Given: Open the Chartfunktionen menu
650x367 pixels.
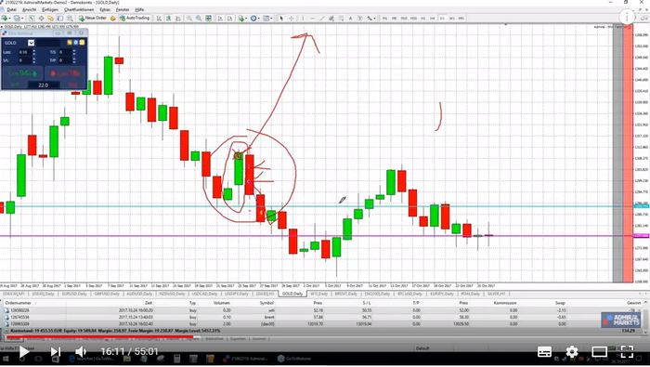Looking at the screenshot, I should click(79, 9).
